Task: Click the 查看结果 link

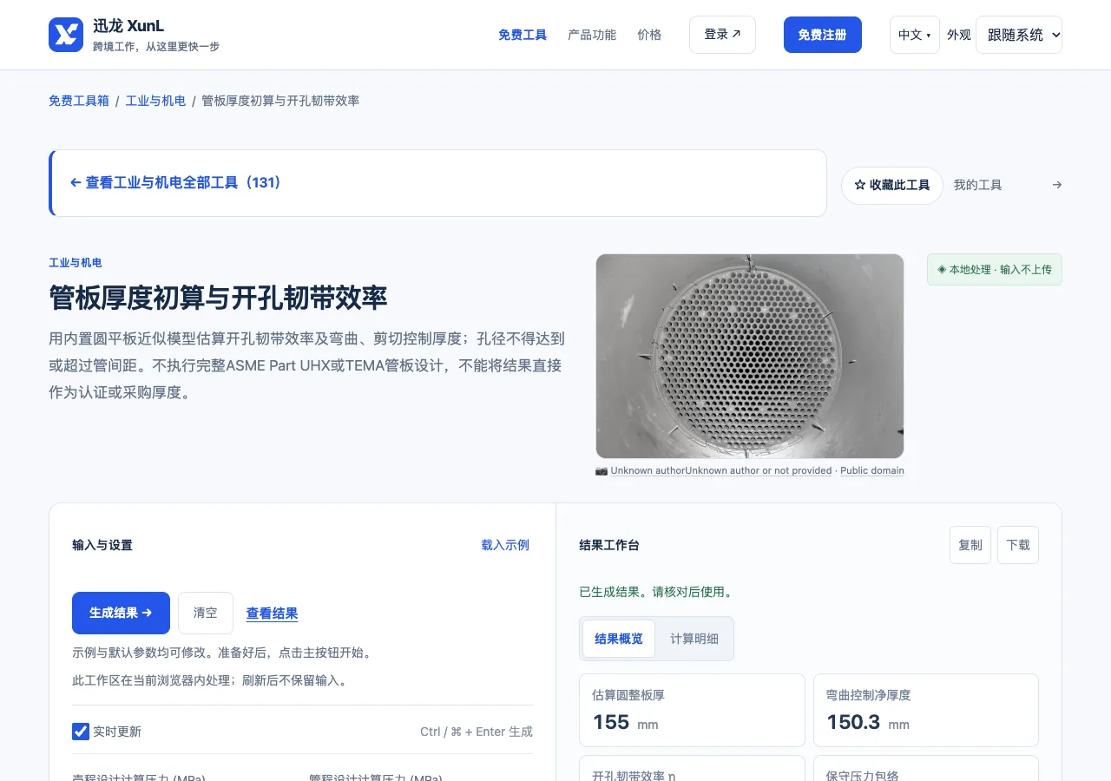Action: click(272, 614)
